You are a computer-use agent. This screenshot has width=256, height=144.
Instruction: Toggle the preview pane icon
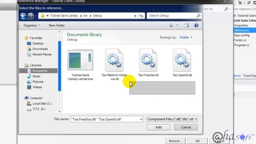click(x=186, y=25)
